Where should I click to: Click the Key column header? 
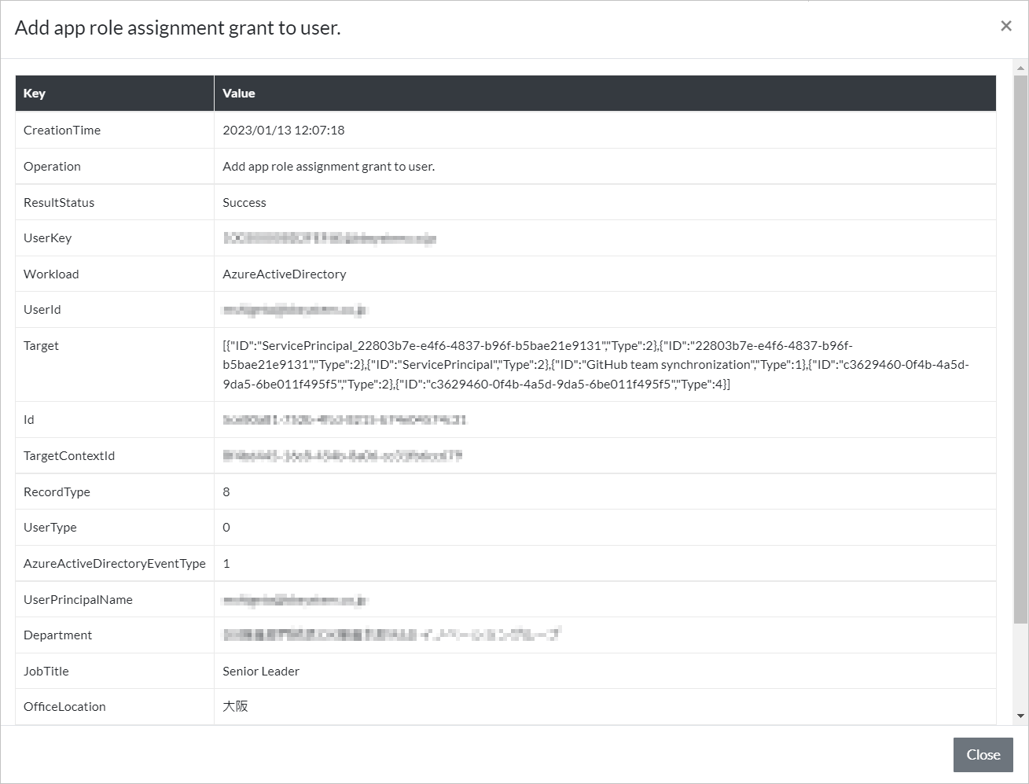click(x=35, y=94)
